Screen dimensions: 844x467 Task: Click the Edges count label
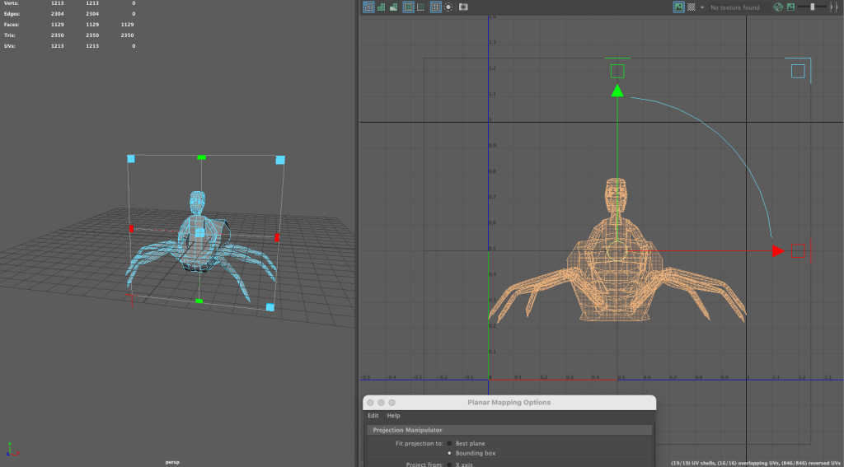[12, 14]
